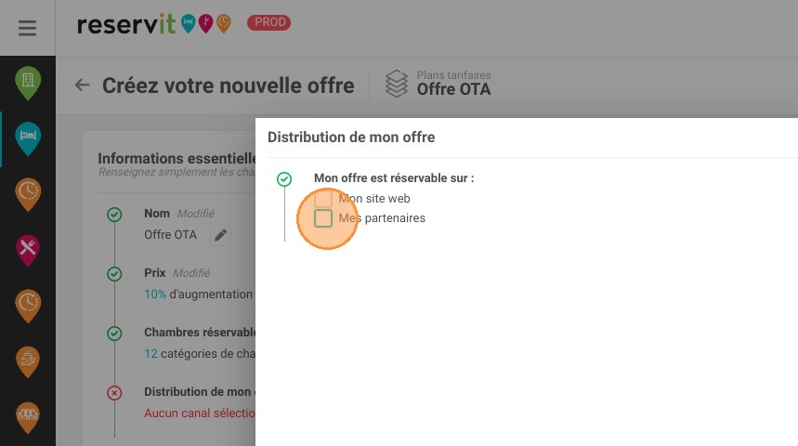Select the magenta restaurant fork-knife pin icon
798x446 pixels.
pyautogui.click(x=28, y=250)
